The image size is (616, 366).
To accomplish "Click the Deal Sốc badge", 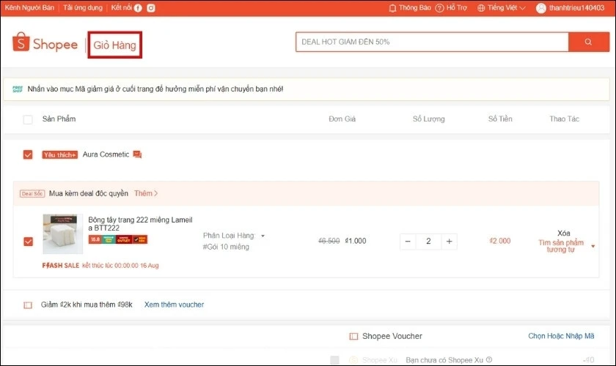I will click(32, 193).
